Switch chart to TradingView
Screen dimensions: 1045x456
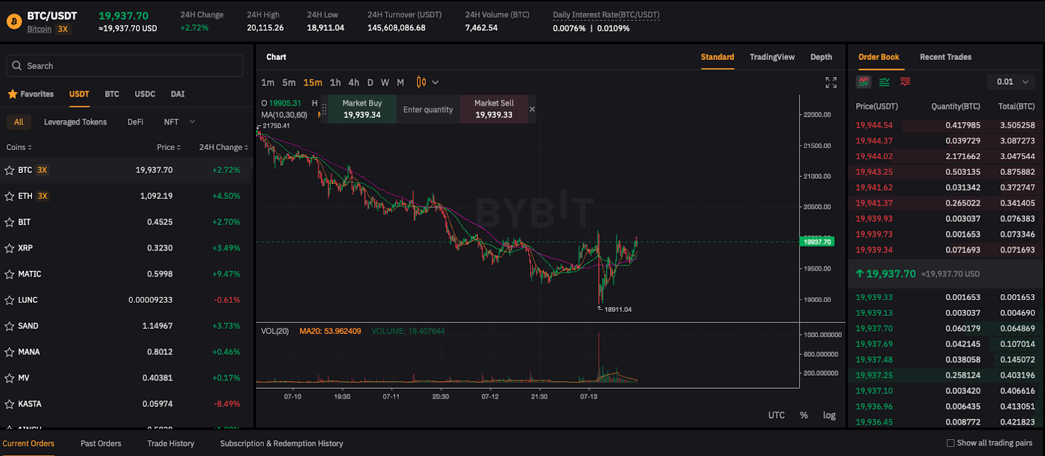(772, 57)
